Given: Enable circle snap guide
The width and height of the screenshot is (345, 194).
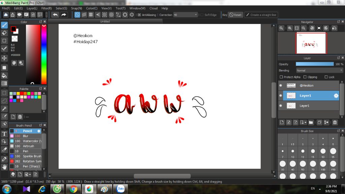Looking at the screenshot, I should [111, 15].
